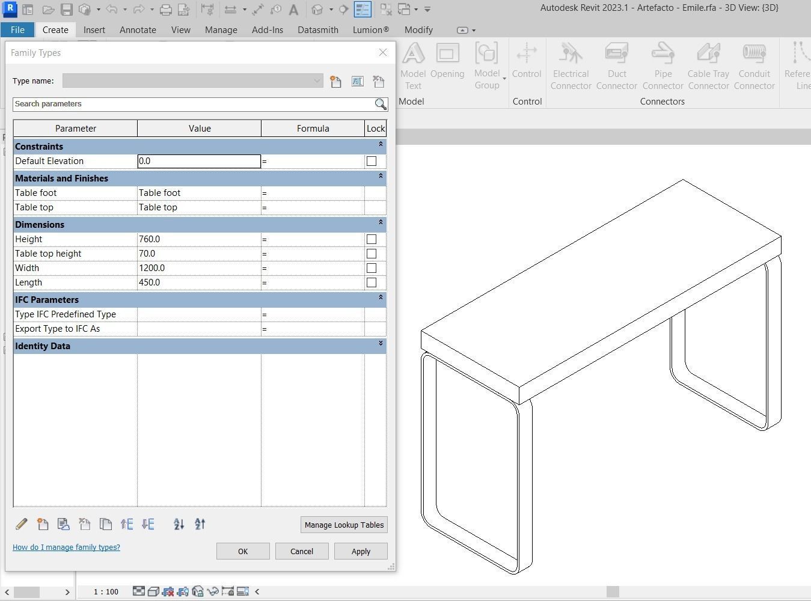Click the Print icon in quick access toolbar
This screenshot has width=811, height=601.
click(166, 10)
